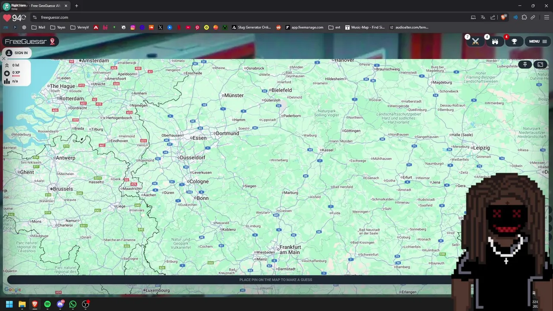Expand the map with the fullscreen icon
The height and width of the screenshot is (311, 553).
tap(540, 64)
